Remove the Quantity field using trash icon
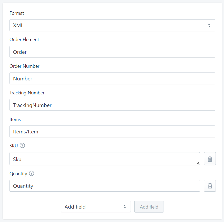The height and width of the screenshot is (222, 224). tap(210, 186)
